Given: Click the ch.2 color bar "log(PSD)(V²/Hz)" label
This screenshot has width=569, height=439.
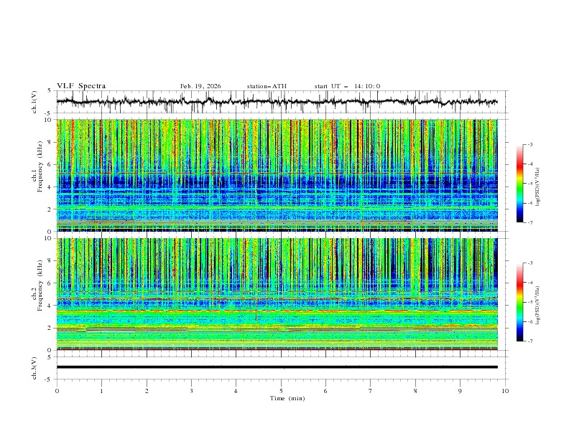Looking at the screenshot, I should point(537,306).
